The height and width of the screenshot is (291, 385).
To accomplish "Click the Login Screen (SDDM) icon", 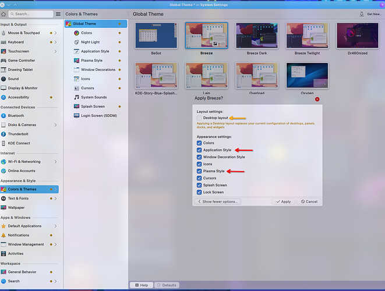I will [77, 116].
